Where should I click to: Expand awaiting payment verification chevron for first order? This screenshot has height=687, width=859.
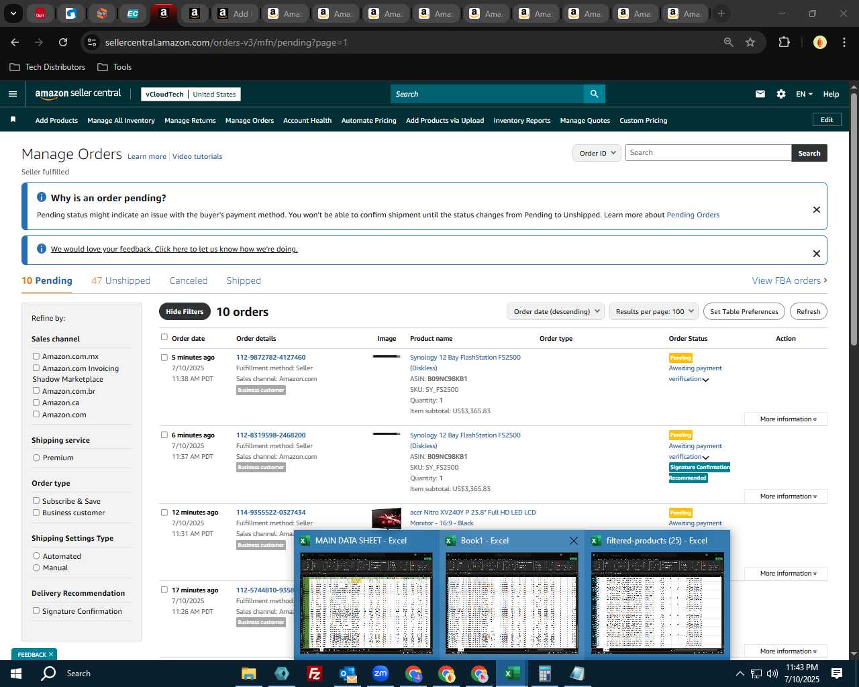pos(705,380)
